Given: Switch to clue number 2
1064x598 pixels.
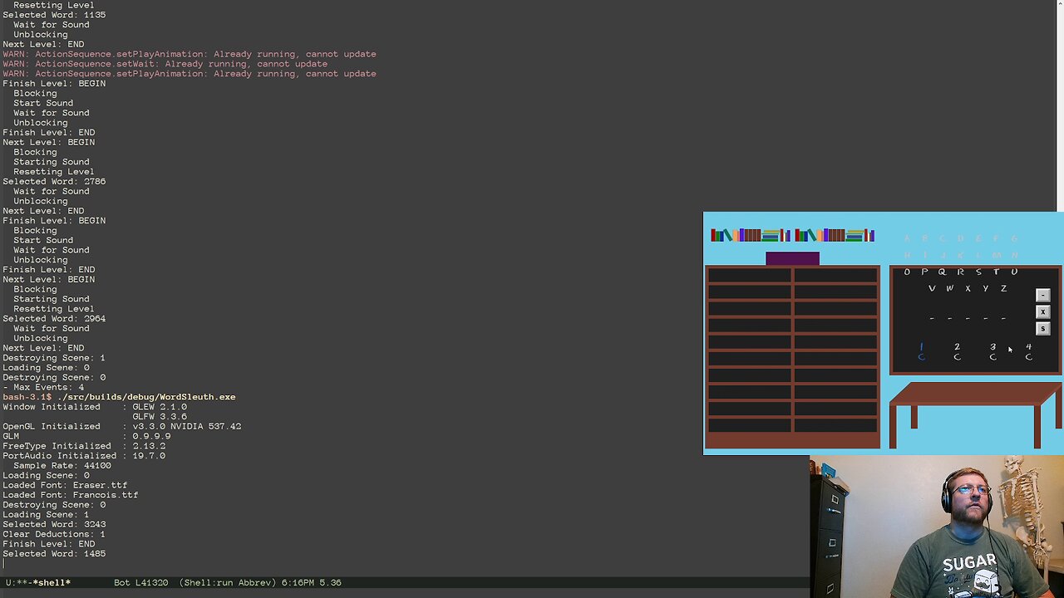Looking at the screenshot, I should click(957, 347).
